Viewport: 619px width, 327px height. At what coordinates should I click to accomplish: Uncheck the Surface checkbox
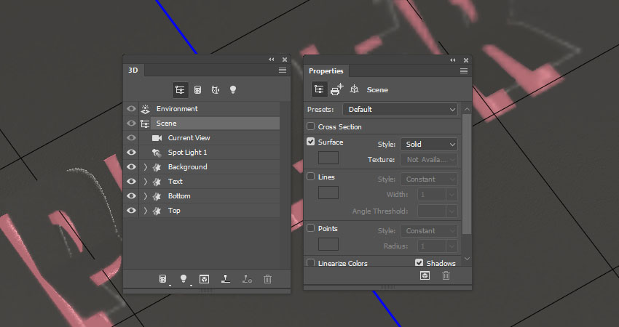click(x=311, y=142)
